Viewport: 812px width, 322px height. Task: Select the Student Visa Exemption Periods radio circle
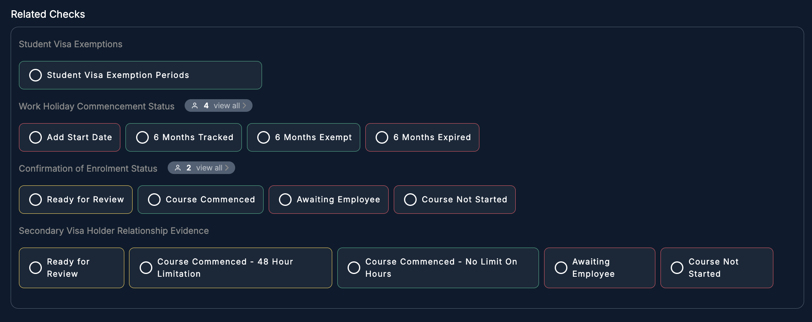36,75
